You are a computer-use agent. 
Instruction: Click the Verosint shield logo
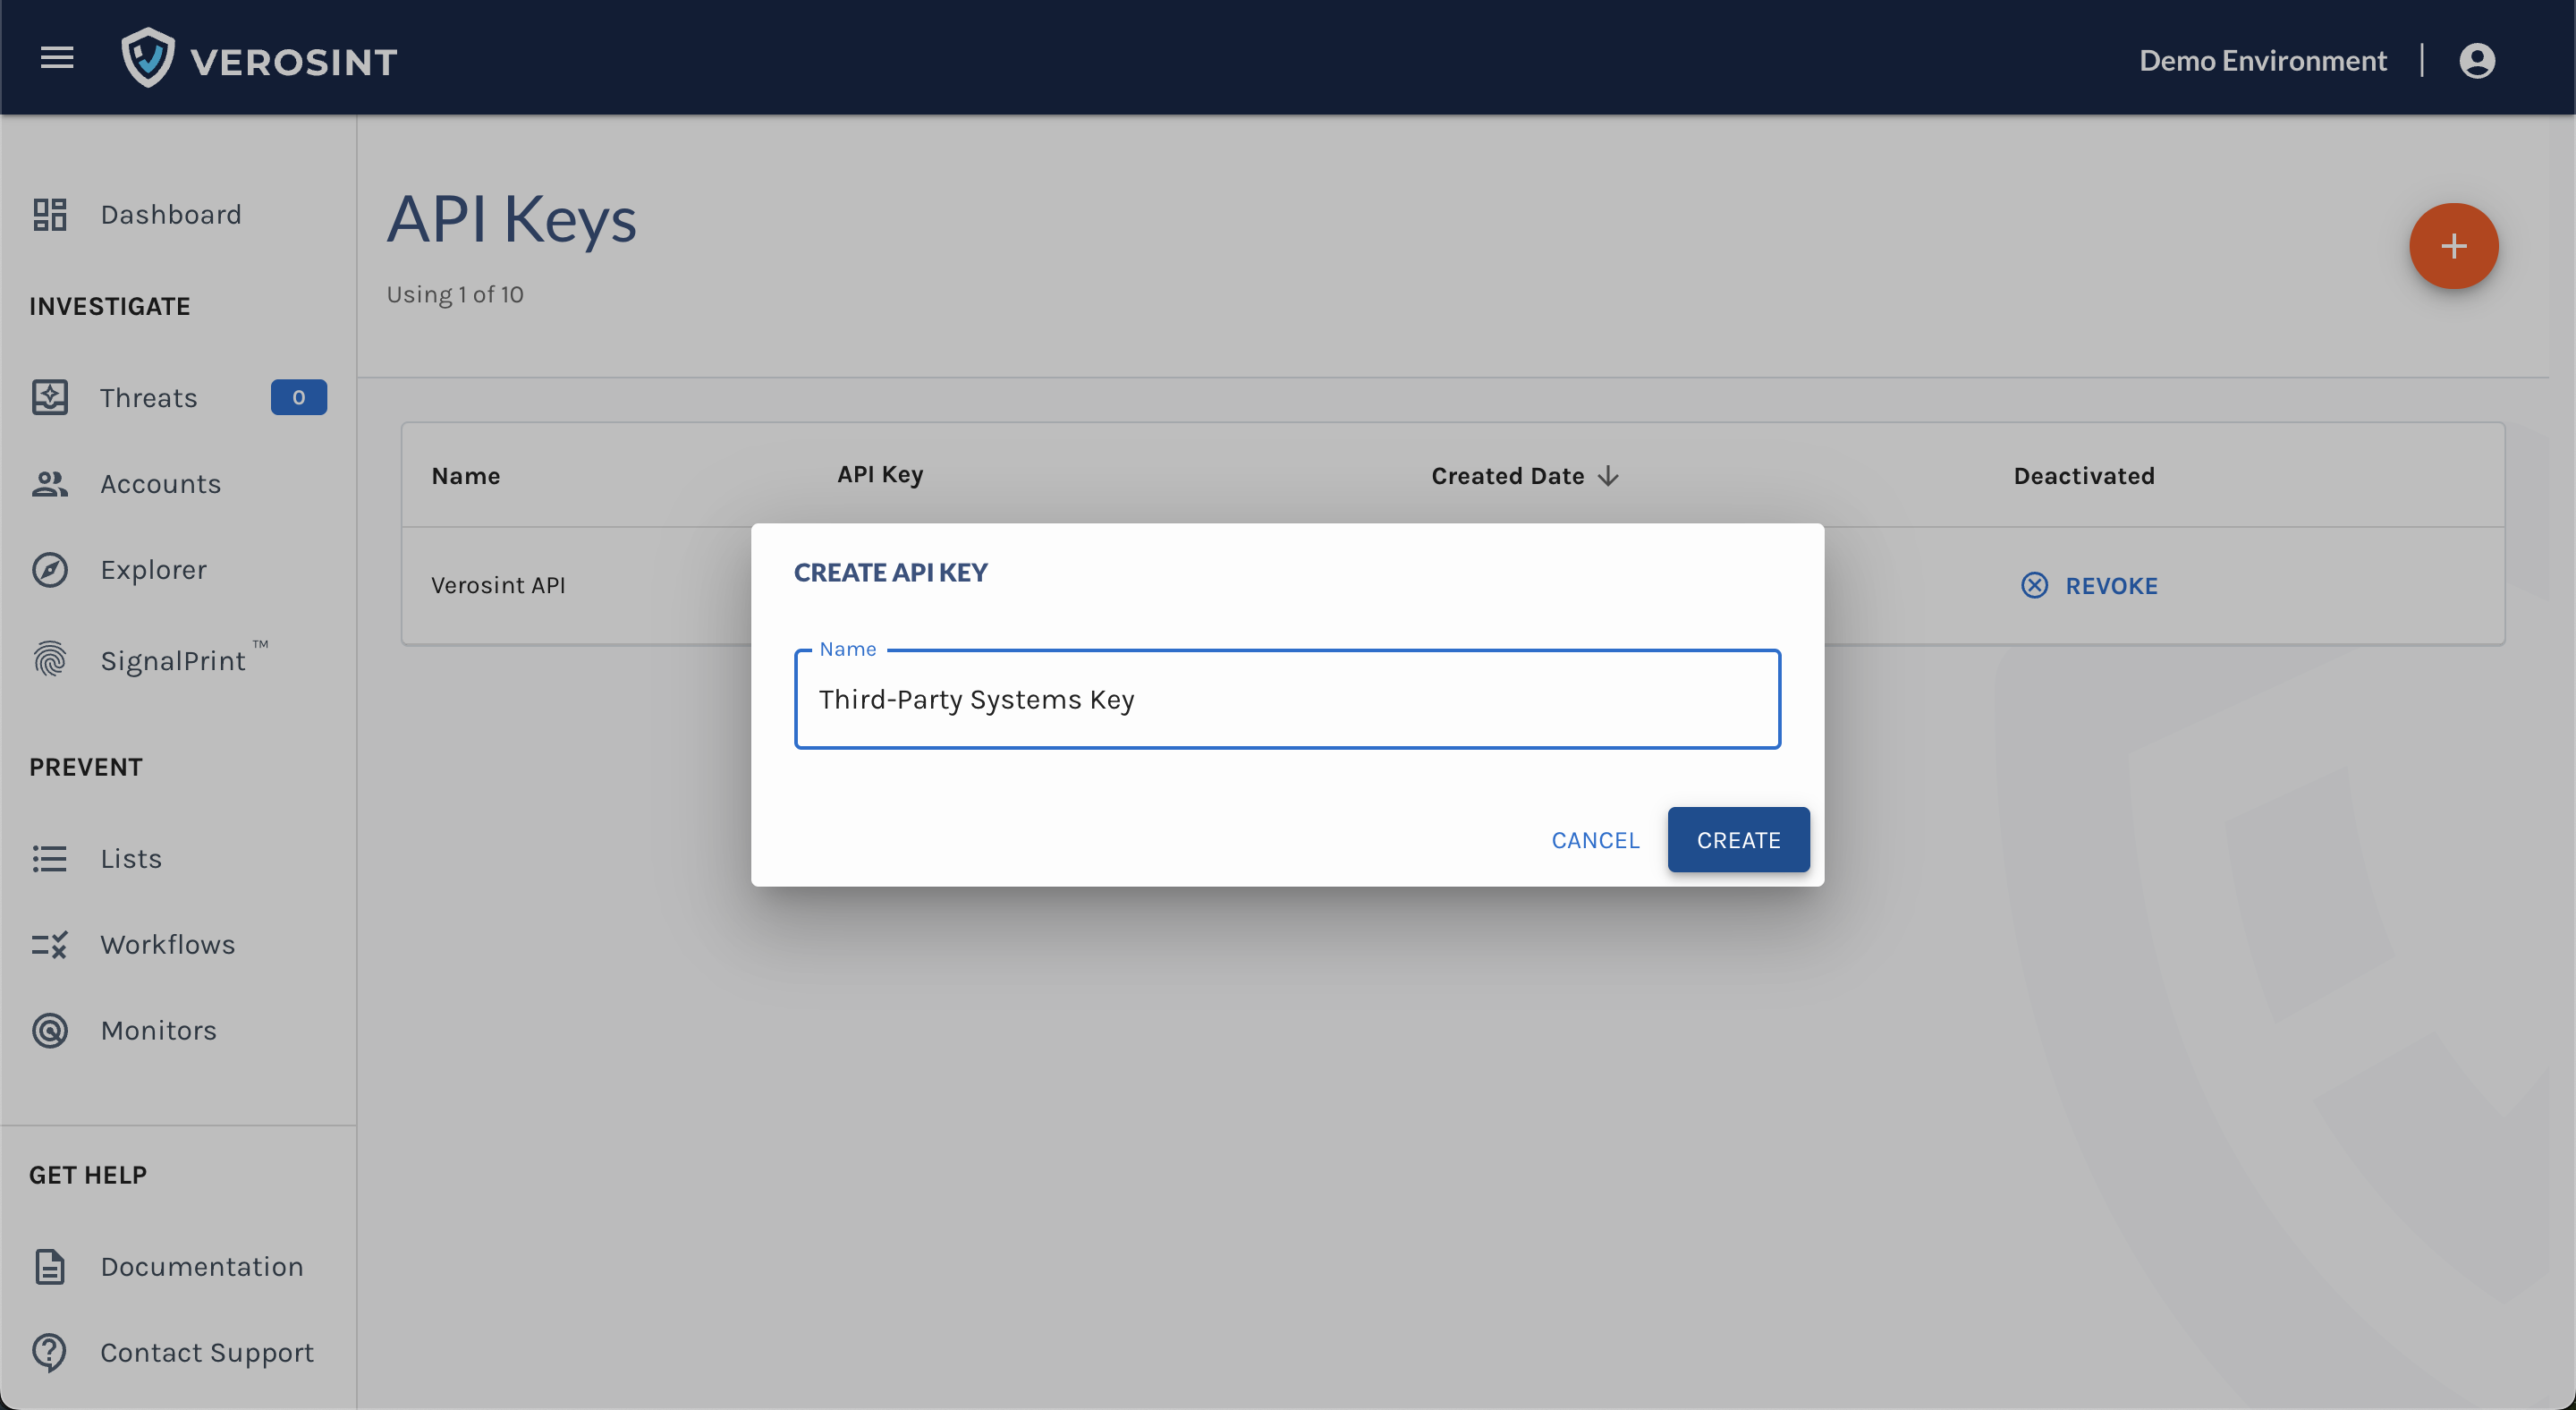[148, 58]
